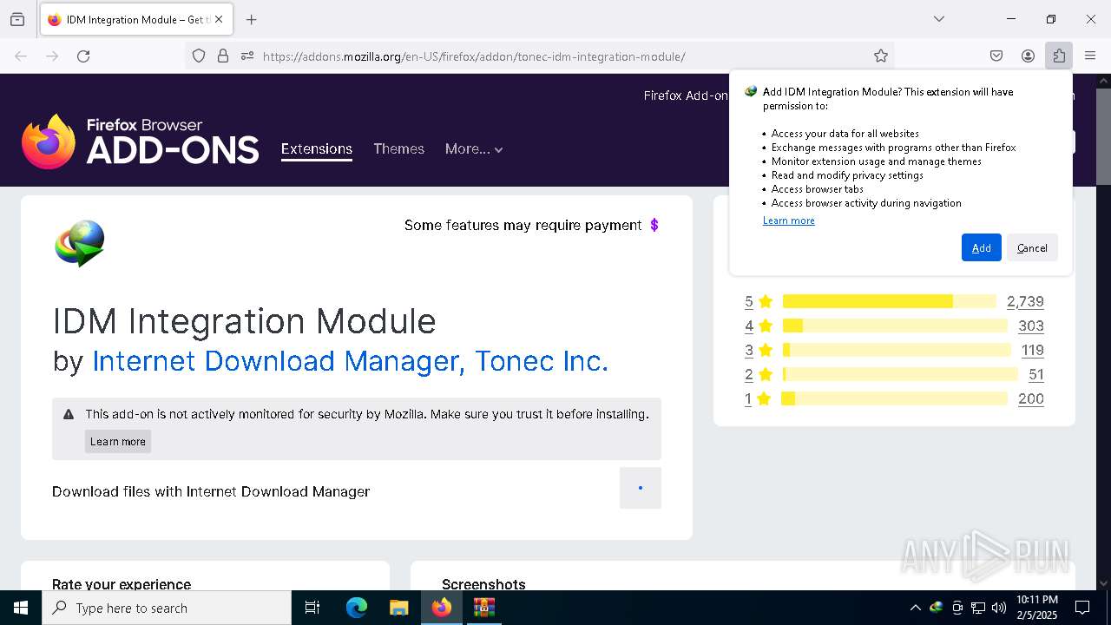
Task: Go back with the back arrow
Action: click(21, 56)
